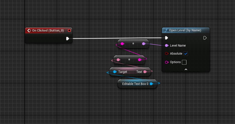Image resolution: width=235 pixels, height=124 pixels.
Task: Select the On Clicked (Button_0) event title
Action: pos(48,31)
